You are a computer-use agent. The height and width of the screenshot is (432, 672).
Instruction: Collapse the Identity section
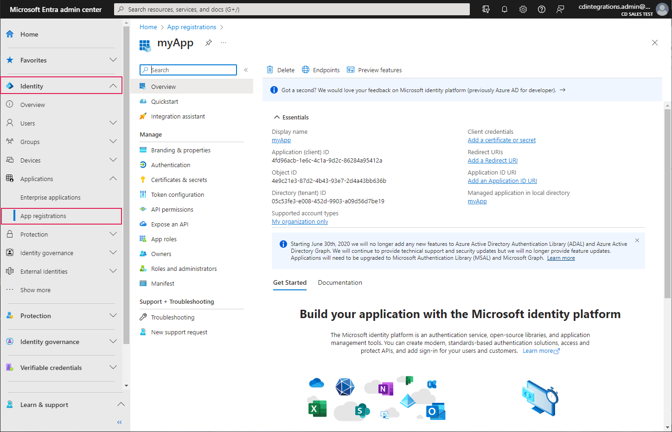(x=113, y=86)
